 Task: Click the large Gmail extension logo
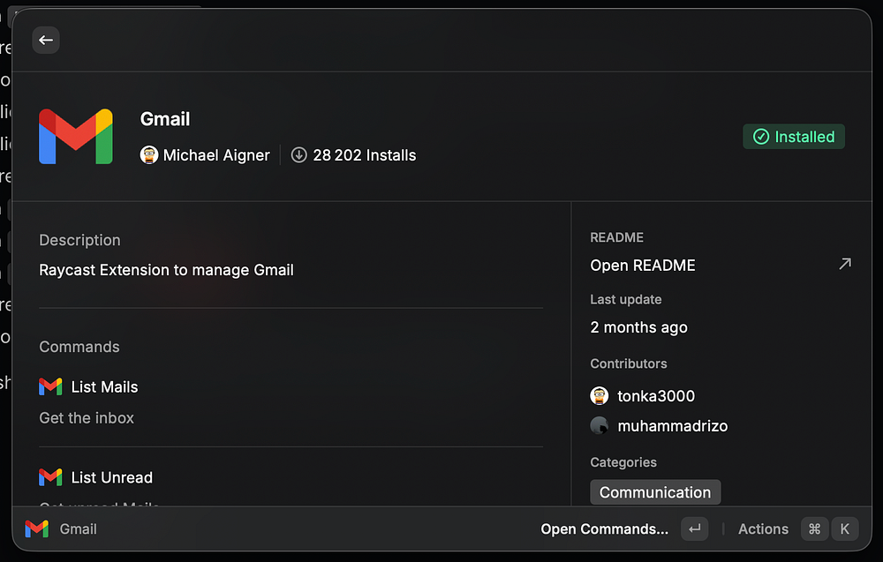75,137
